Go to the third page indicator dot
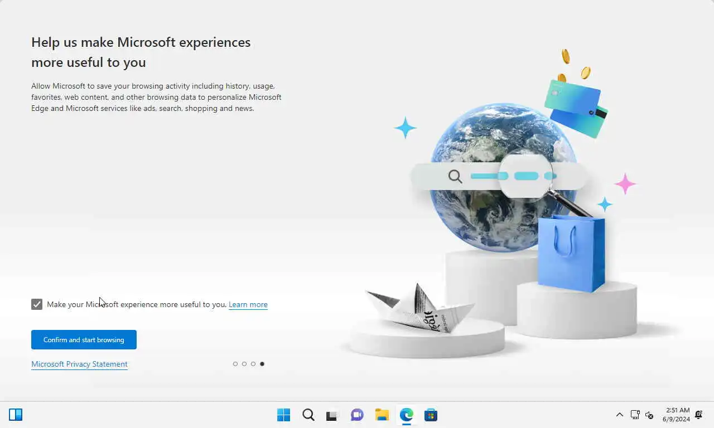 click(253, 364)
